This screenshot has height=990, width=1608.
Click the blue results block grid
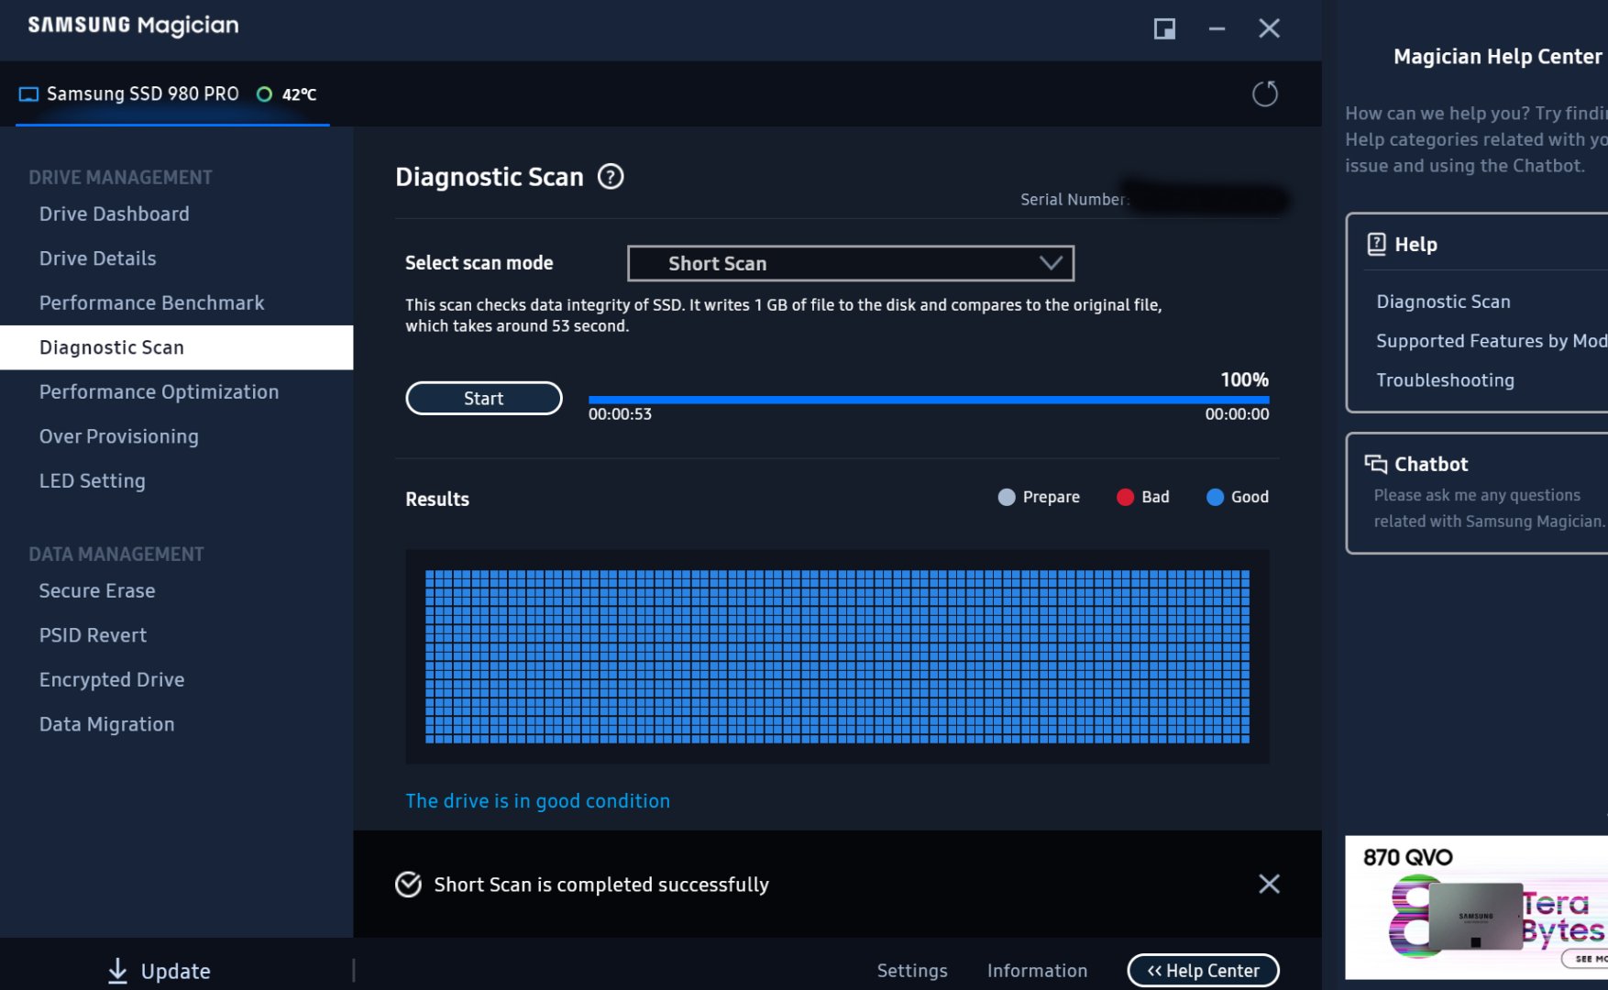coord(837,656)
